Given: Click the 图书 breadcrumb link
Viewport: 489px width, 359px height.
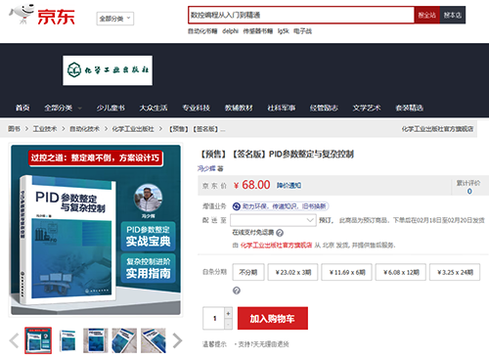Looking at the screenshot, I should pos(14,129).
